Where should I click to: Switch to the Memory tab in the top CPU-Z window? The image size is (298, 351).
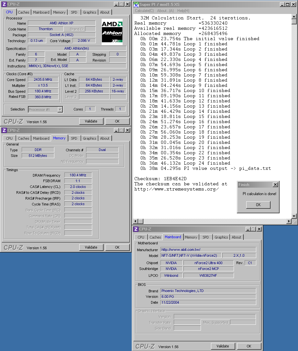point(59,12)
